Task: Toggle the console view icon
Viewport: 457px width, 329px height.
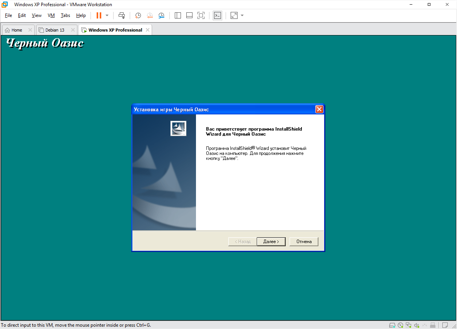Action: click(218, 15)
